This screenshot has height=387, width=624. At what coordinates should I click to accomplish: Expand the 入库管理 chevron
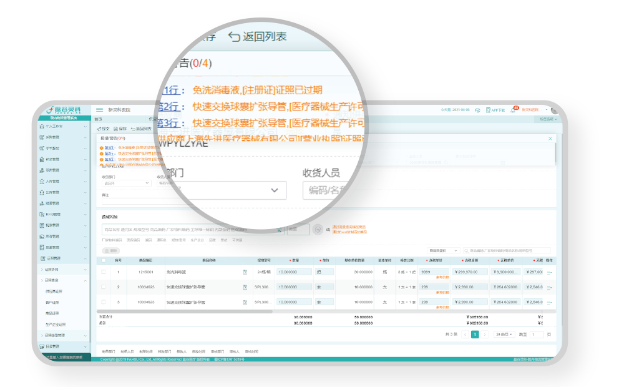coord(85,182)
